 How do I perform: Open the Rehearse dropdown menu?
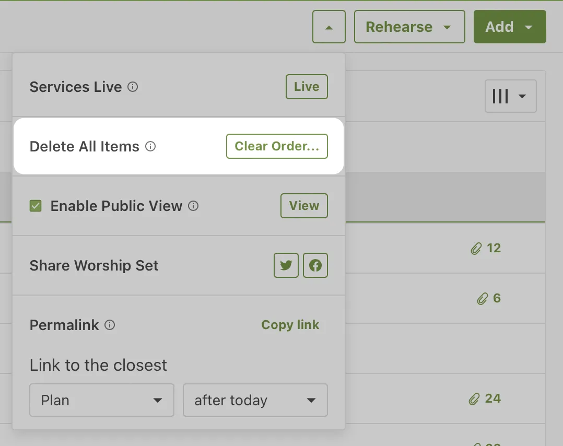[x=409, y=27]
